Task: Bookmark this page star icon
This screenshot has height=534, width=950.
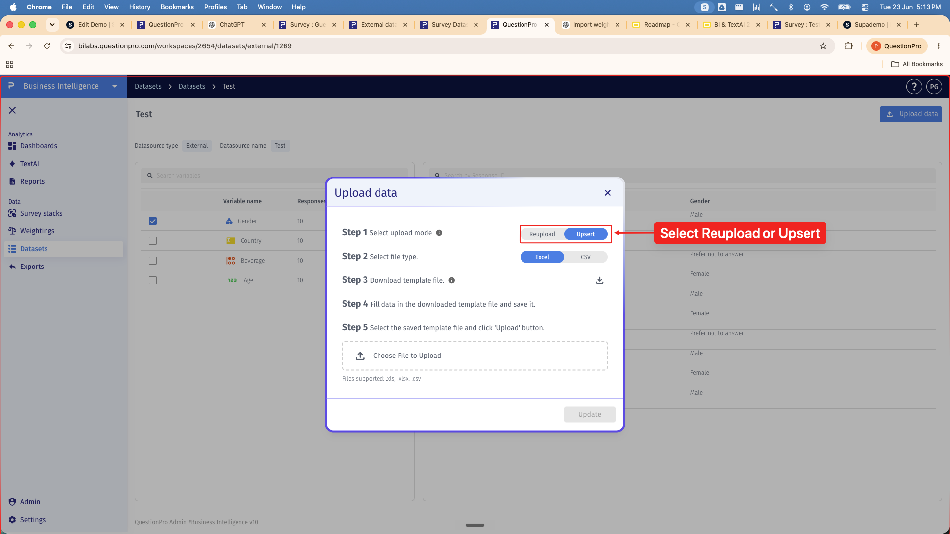Action: point(823,46)
